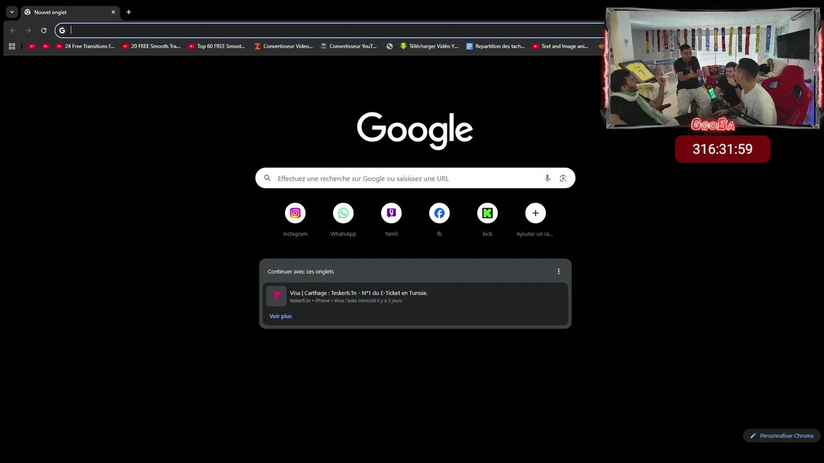Open the Convertisseur YouT... bookmark
The image size is (824, 463).
(349, 46)
